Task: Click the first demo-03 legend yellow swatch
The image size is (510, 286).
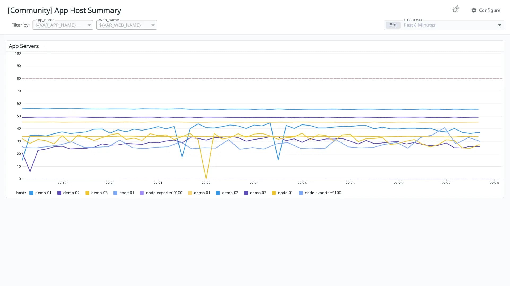Action: click(x=87, y=193)
